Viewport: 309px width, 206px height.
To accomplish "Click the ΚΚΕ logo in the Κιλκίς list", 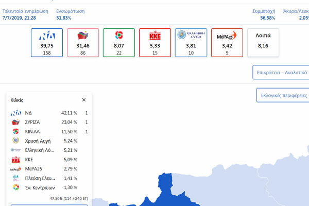I will click(x=16, y=159).
